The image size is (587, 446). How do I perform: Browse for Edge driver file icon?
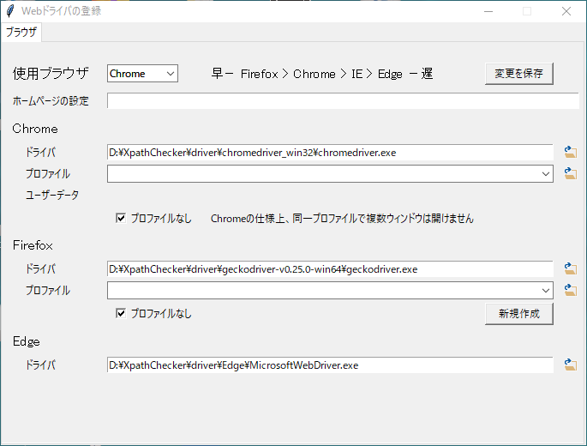coord(570,365)
